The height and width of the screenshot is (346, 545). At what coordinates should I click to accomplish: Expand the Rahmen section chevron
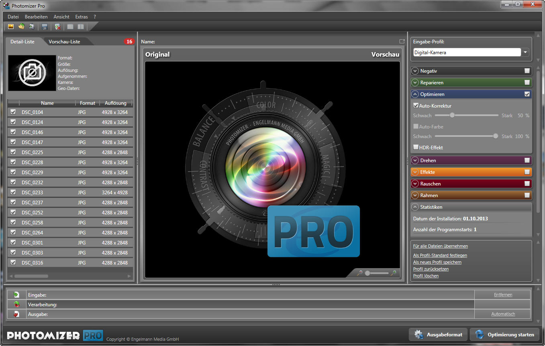415,195
